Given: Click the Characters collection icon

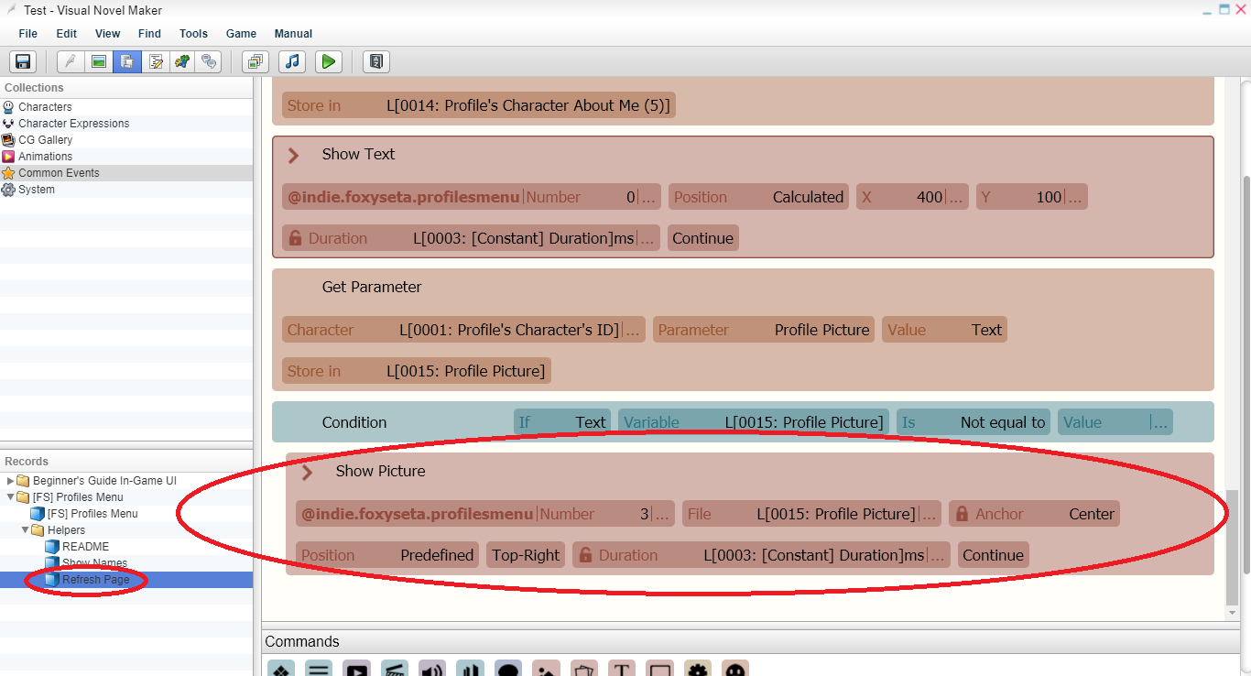Looking at the screenshot, I should [x=9, y=107].
